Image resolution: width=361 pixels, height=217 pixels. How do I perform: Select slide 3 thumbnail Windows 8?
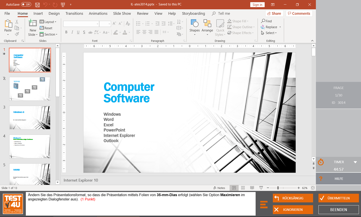(30, 118)
